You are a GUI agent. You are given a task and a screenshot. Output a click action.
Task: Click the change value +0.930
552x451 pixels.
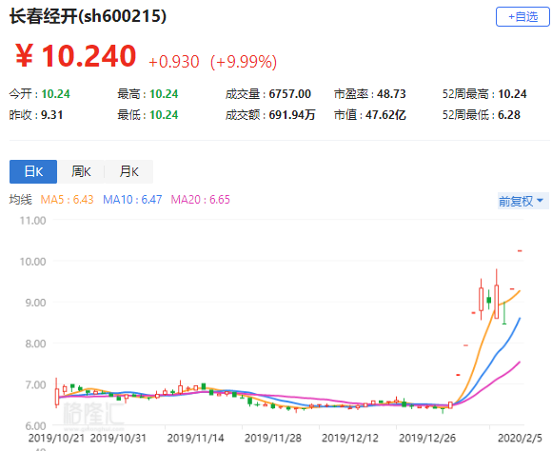click(174, 62)
